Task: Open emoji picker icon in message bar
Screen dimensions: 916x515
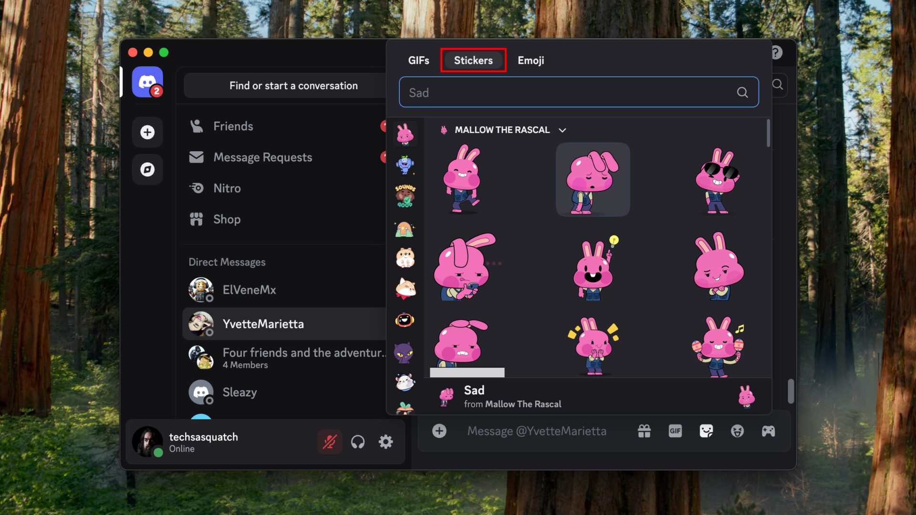Action: [x=737, y=431]
